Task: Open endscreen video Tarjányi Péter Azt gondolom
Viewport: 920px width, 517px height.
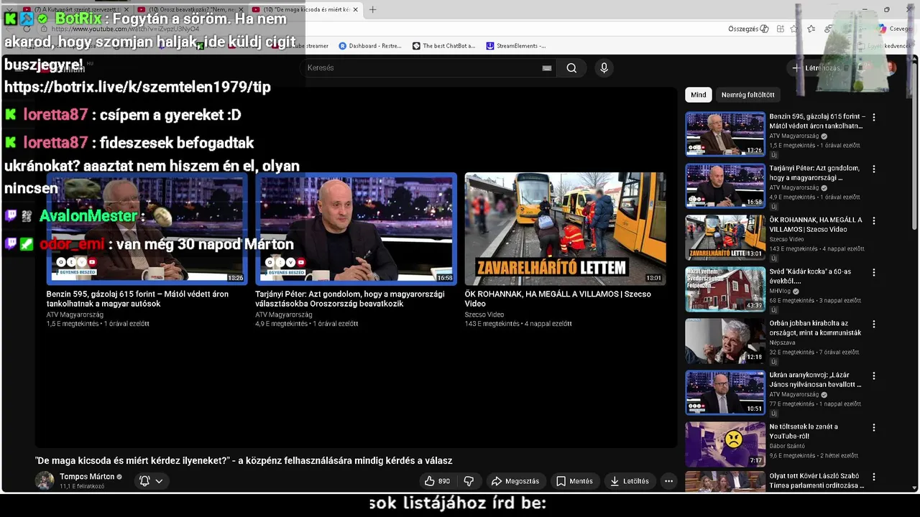Action: point(356,228)
